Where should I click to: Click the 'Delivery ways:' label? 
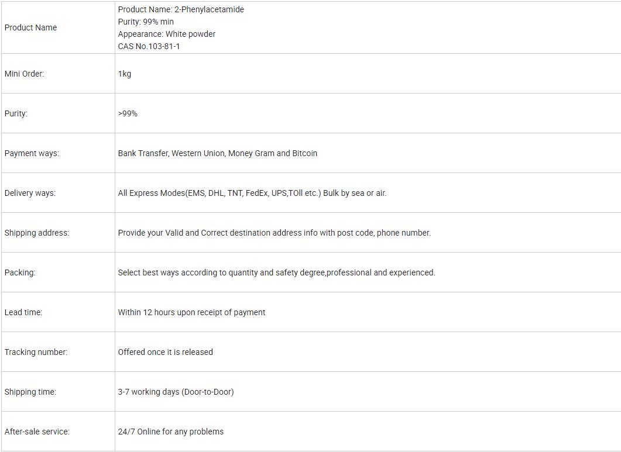click(x=30, y=193)
